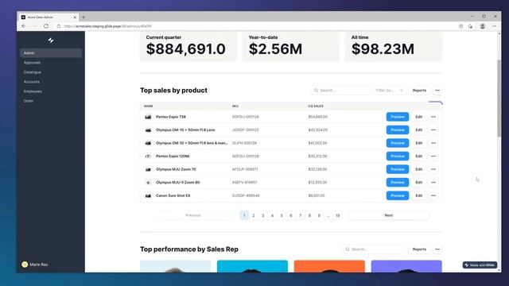Image resolution: width=509 pixels, height=286 pixels.
Task: Click Olympus MJU Zoom 70 thumbnail
Action: pyautogui.click(x=148, y=169)
